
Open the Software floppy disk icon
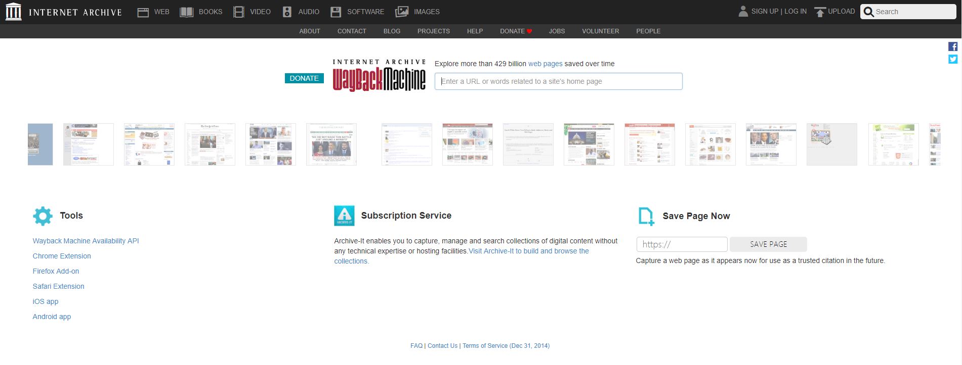pyautogui.click(x=336, y=12)
